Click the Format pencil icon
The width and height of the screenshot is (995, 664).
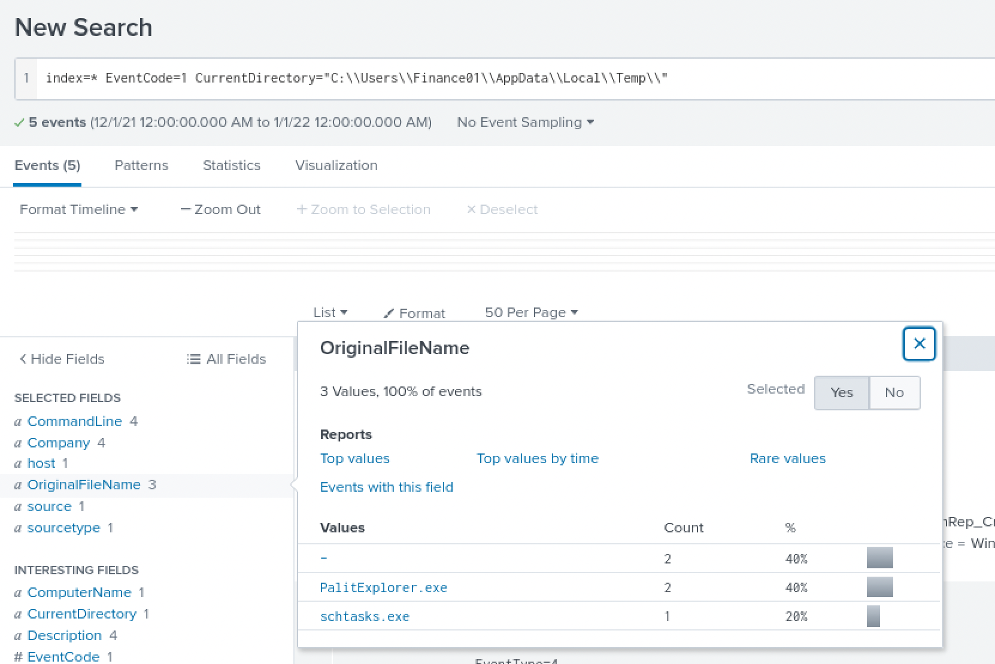pyautogui.click(x=389, y=313)
